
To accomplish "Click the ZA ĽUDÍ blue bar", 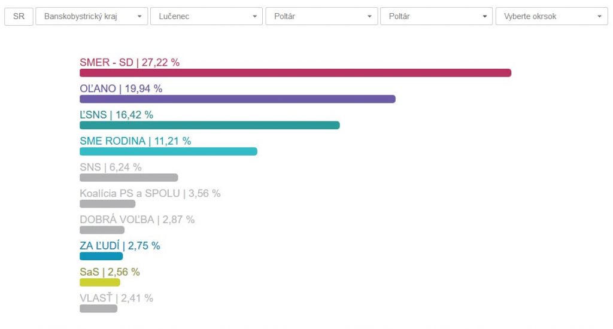I will (x=101, y=256).
